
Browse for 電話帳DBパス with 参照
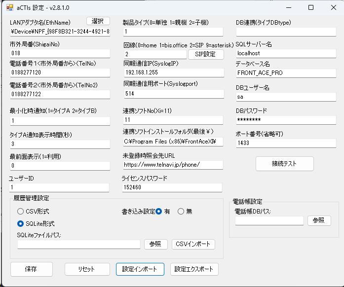tap(319, 220)
